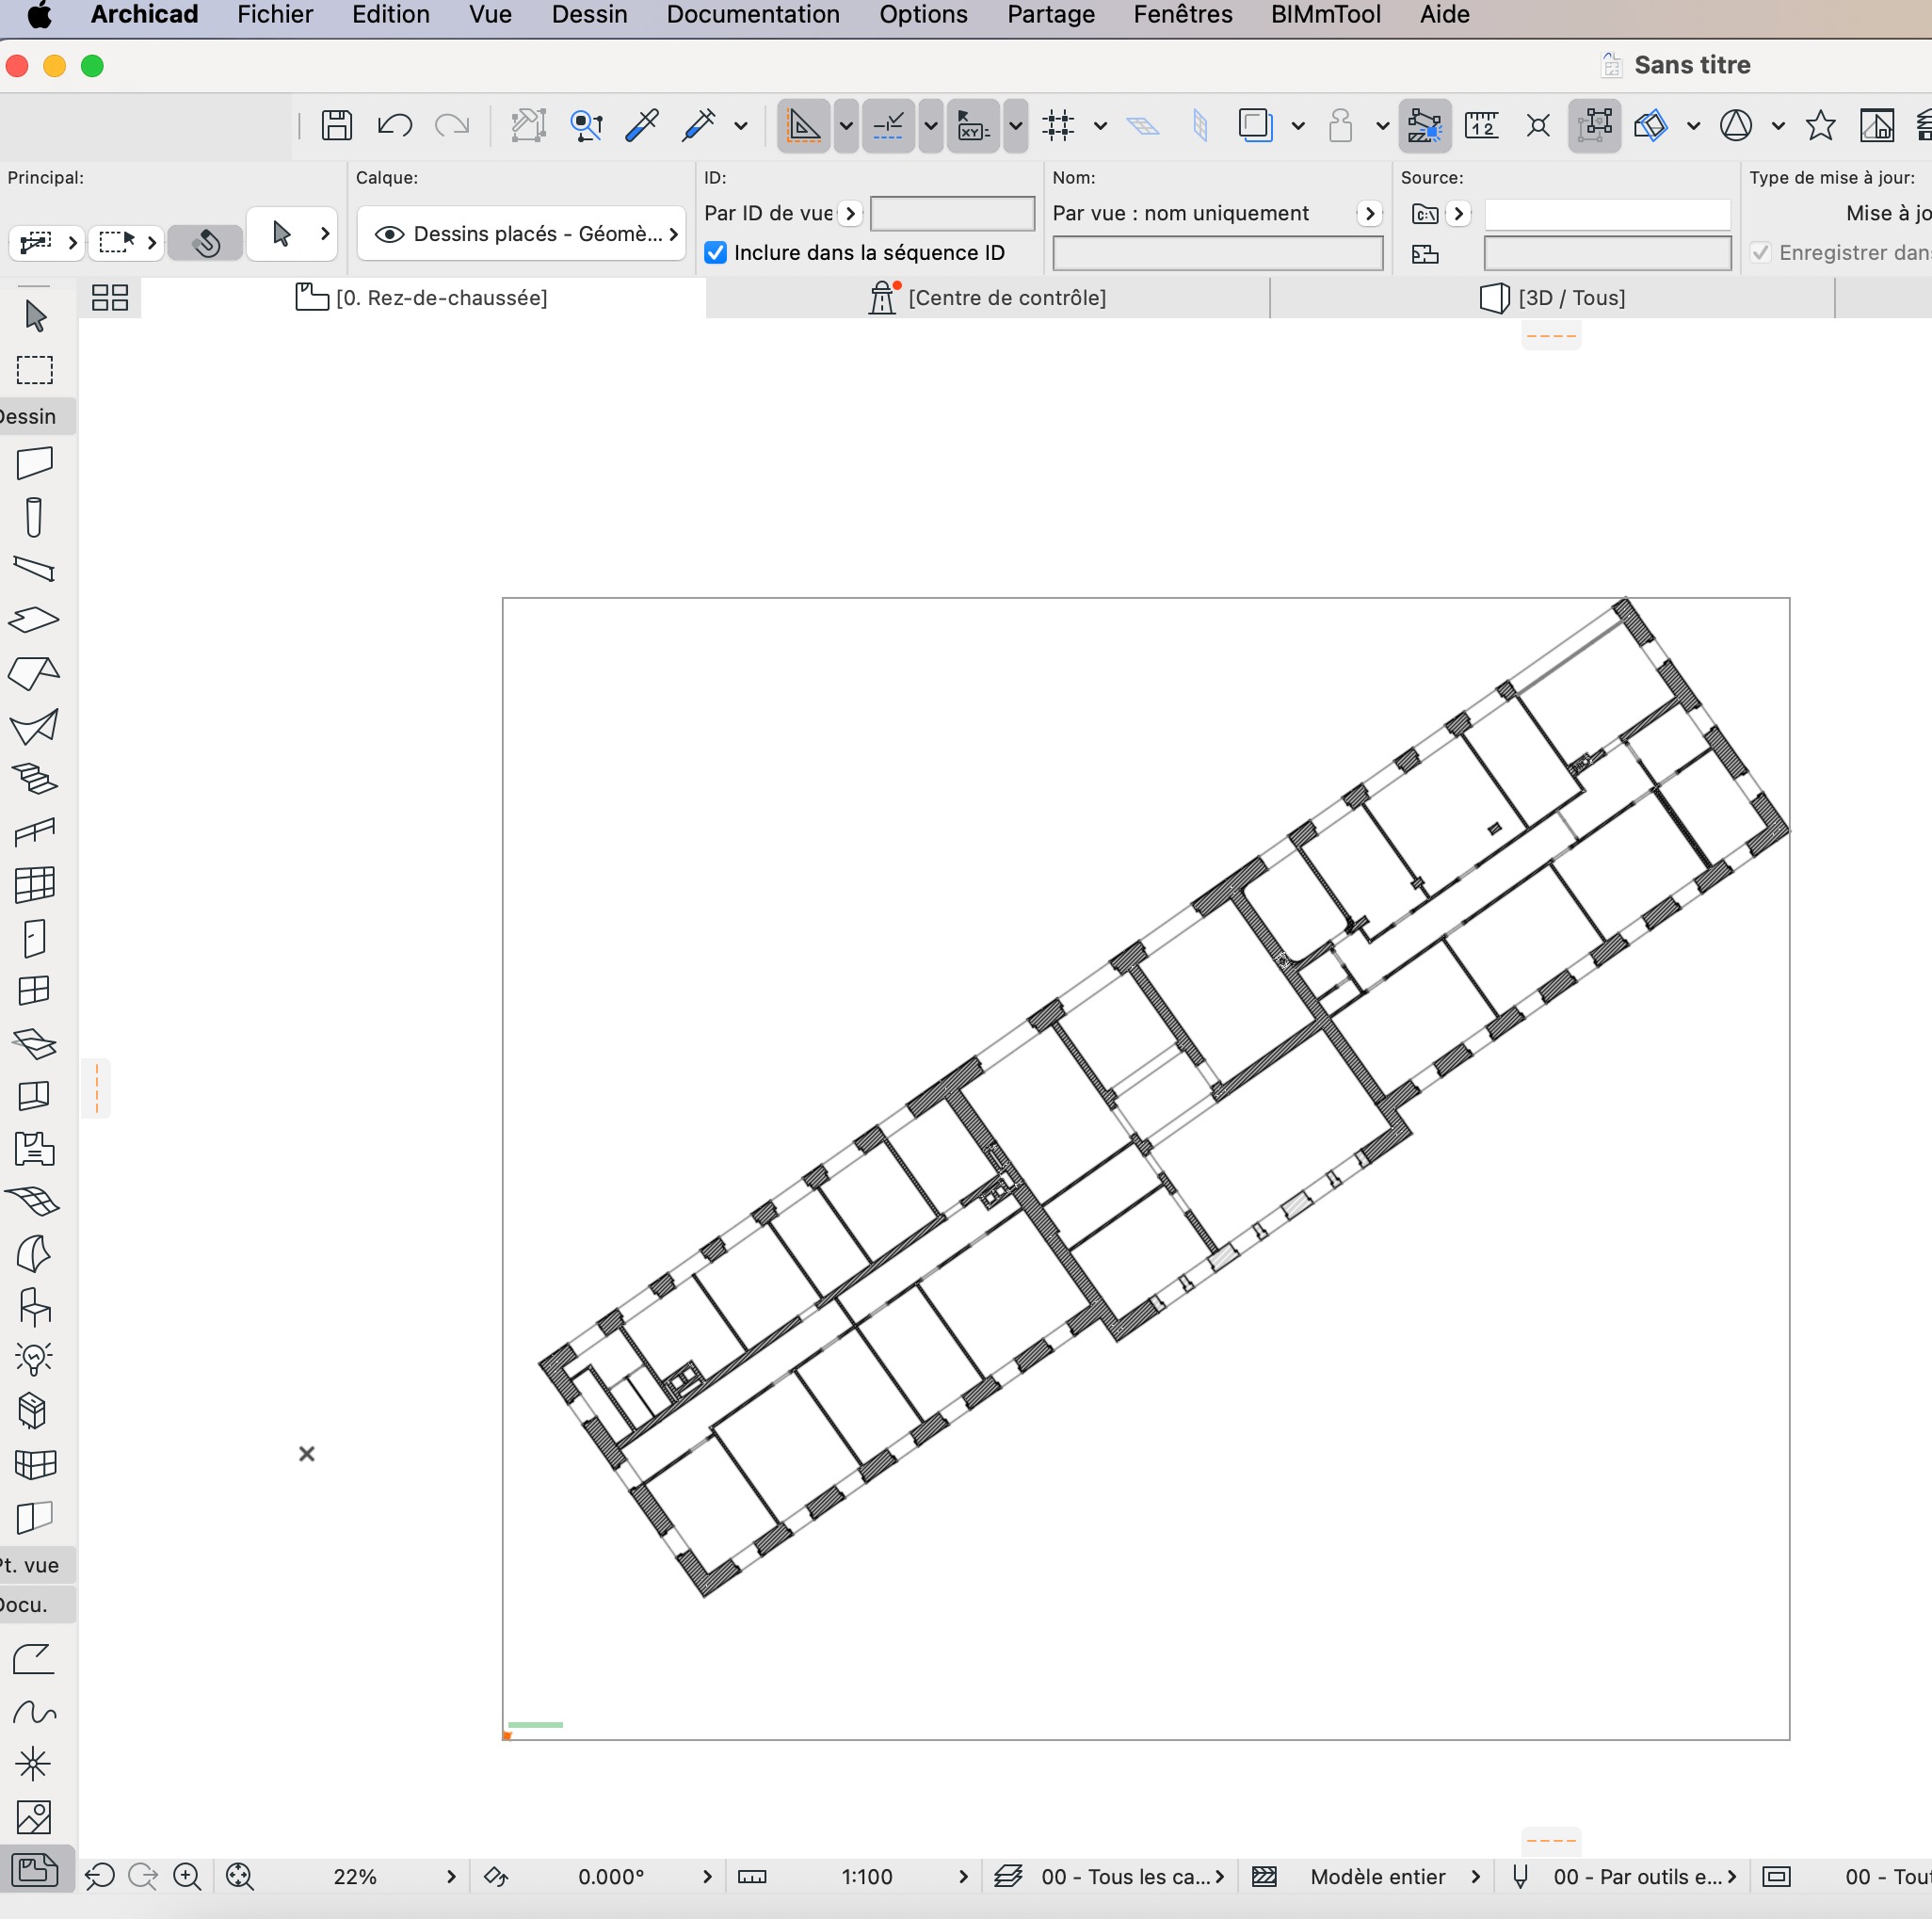The width and height of the screenshot is (1932, 1919).
Task: Toggle the trace reference button
Action: click(1255, 125)
